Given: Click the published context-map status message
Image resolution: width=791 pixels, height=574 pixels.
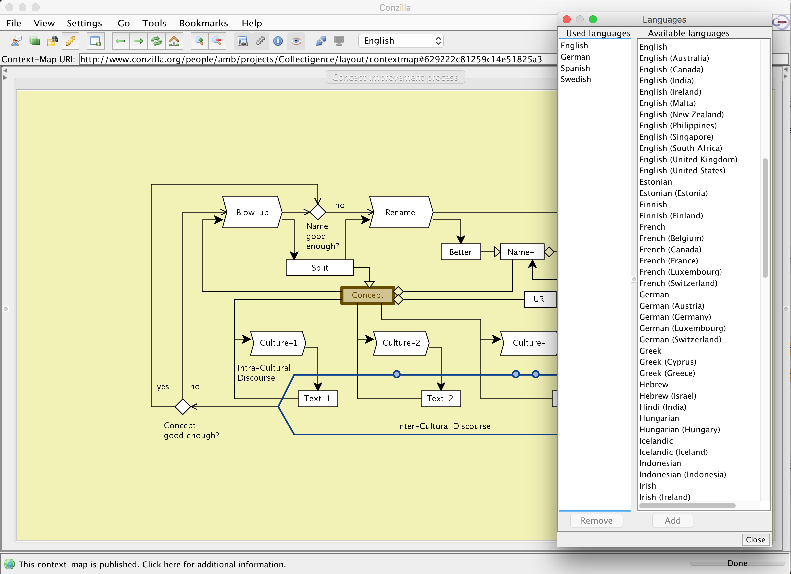Looking at the screenshot, I should pyautogui.click(x=152, y=564).
